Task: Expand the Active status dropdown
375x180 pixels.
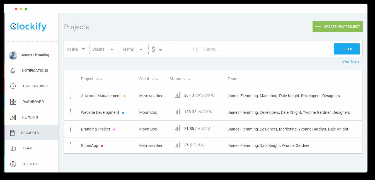Action: pos(76,49)
